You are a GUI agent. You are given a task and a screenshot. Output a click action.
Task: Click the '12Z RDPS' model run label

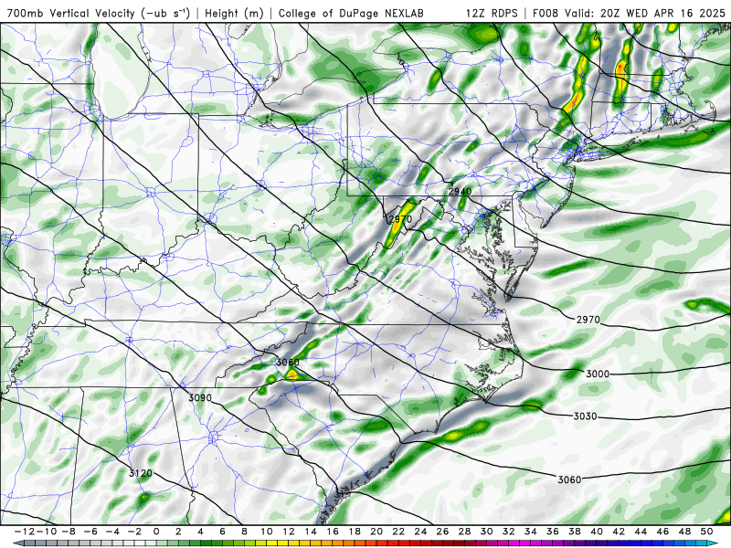[x=492, y=13]
